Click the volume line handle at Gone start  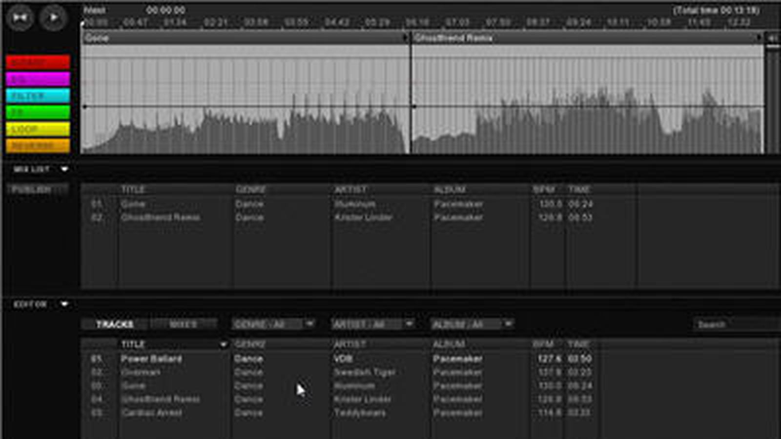pyautogui.click(x=85, y=106)
